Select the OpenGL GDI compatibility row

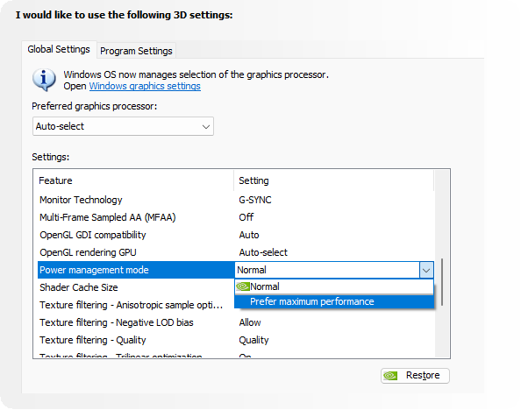click(236, 235)
